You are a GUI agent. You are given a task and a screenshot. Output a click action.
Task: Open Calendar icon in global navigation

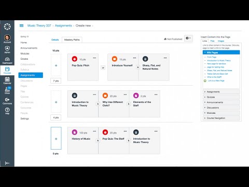point(7,81)
